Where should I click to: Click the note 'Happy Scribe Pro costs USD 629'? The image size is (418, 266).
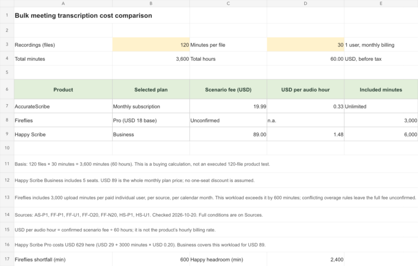(x=140, y=245)
